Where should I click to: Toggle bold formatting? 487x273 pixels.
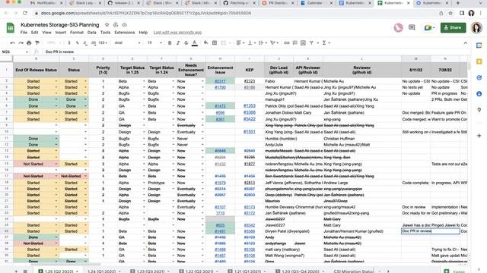click(x=170, y=42)
